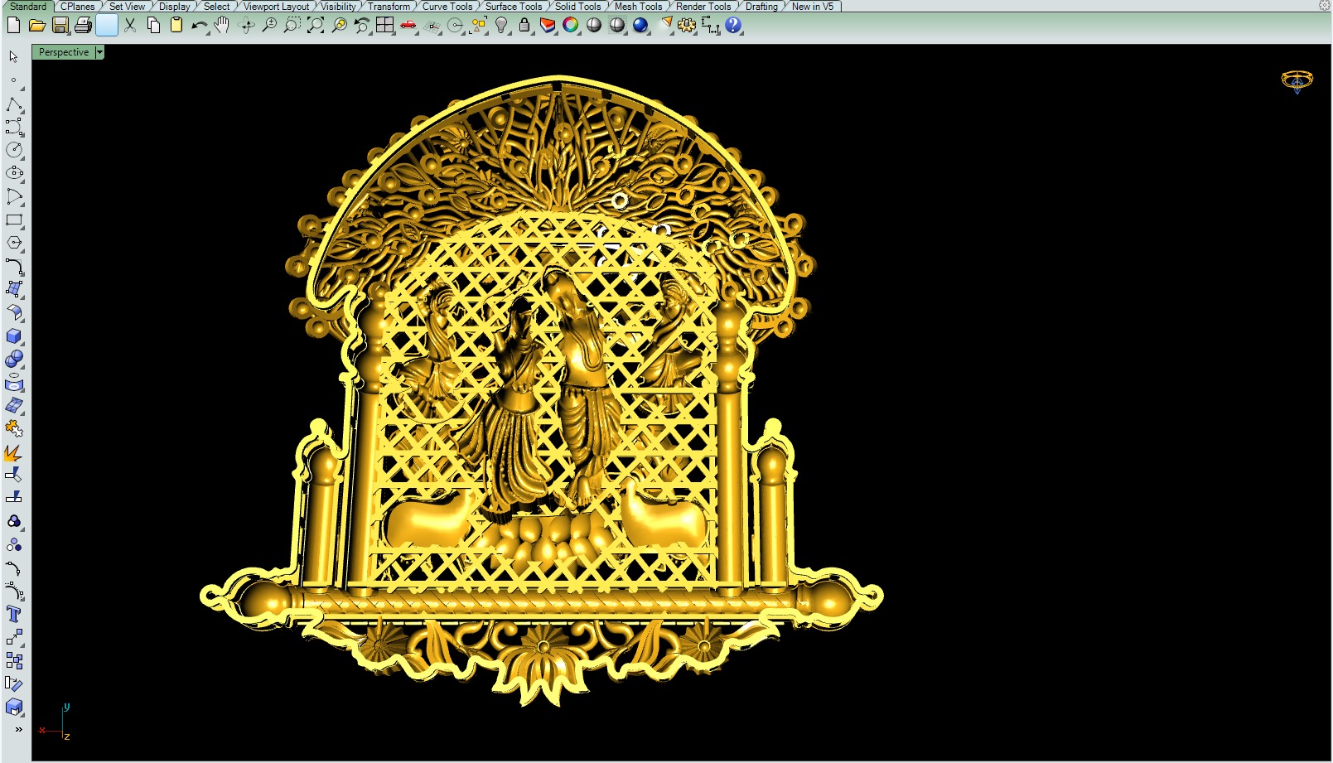Open the New in V5 tab
Image resolution: width=1333 pixels, height=763 pixels.
pos(813,7)
